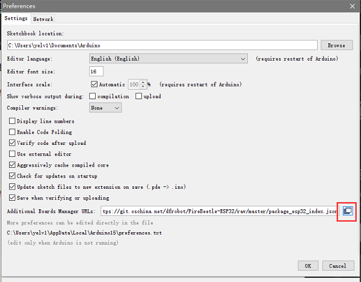Select the Settings tab
Viewport: 361px width, 282px height.
point(16,19)
